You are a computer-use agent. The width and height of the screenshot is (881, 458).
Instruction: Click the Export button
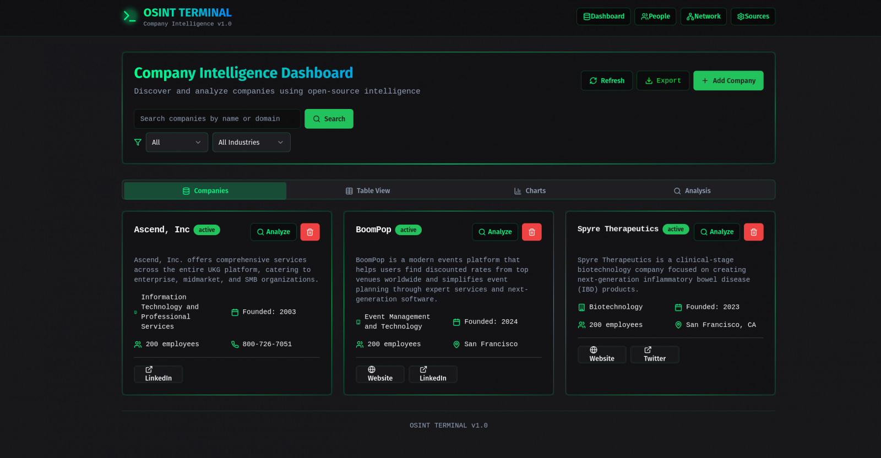click(663, 81)
